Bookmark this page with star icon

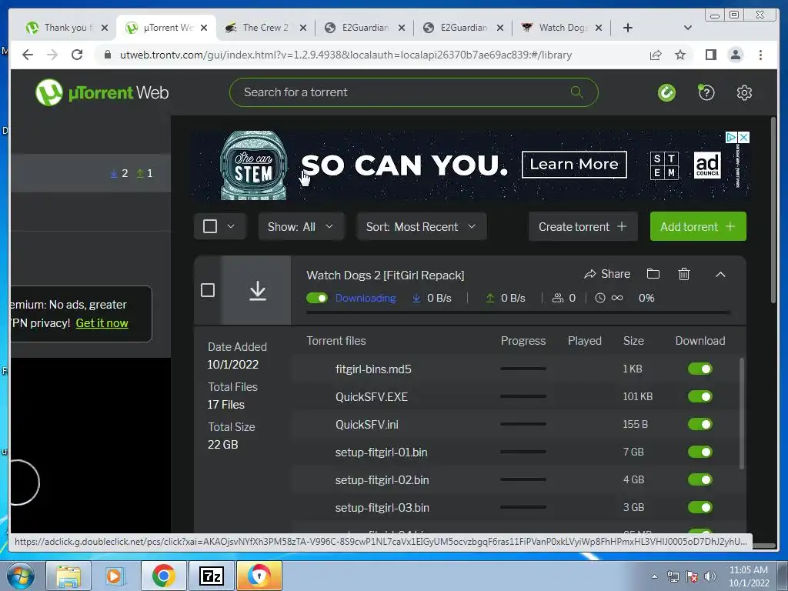coord(680,55)
